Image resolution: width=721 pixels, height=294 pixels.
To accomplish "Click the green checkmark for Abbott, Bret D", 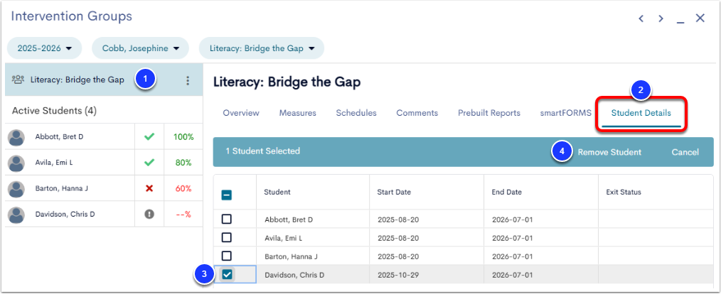I will pos(149,136).
